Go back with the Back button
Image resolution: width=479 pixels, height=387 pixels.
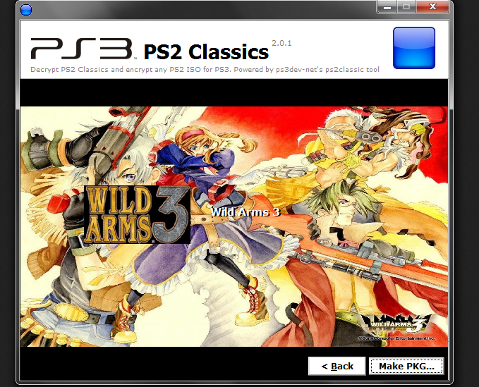coord(337,366)
